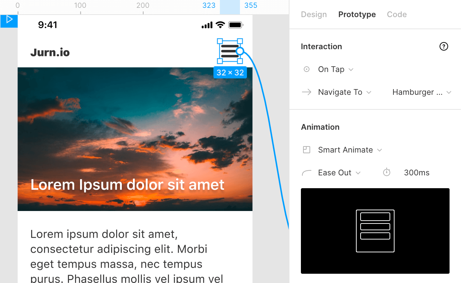Click the hamburger animation preview thumbnail

point(375,231)
